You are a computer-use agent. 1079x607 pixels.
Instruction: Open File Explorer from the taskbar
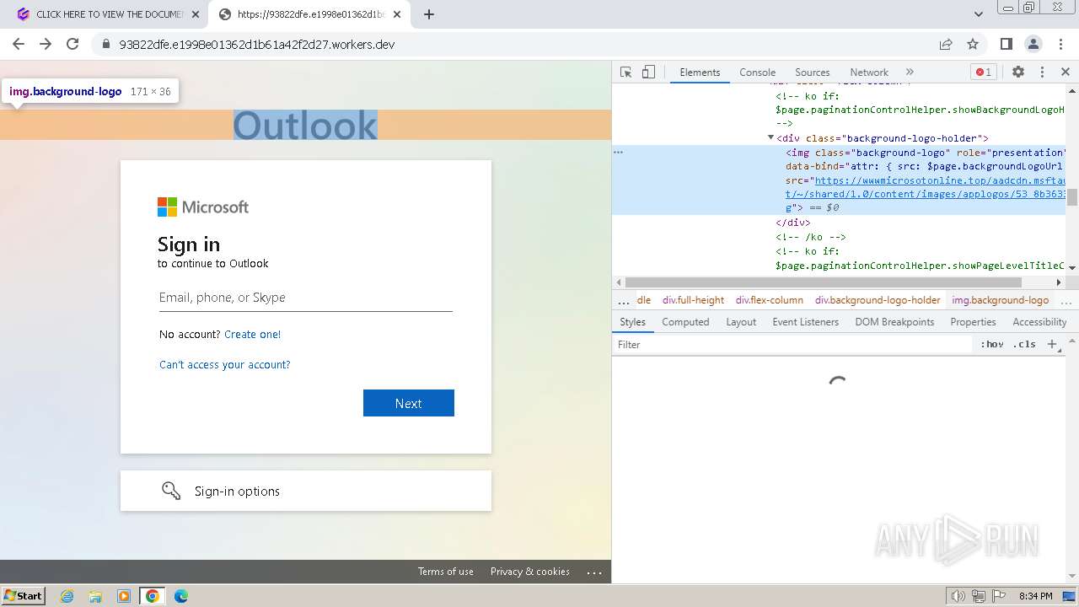point(95,596)
